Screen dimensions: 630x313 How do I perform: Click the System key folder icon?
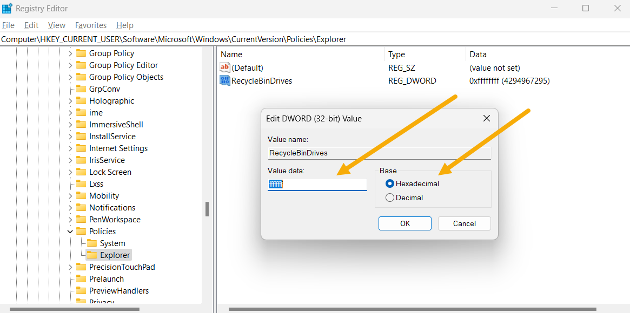click(x=92, y=243)
